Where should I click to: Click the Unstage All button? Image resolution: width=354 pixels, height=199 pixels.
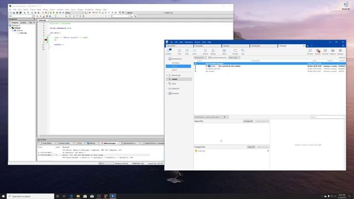pyautogui.click(x=248, y=122)
